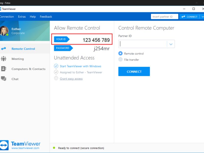
Task: Select the Remote control radio button
Action: point(120,54)
